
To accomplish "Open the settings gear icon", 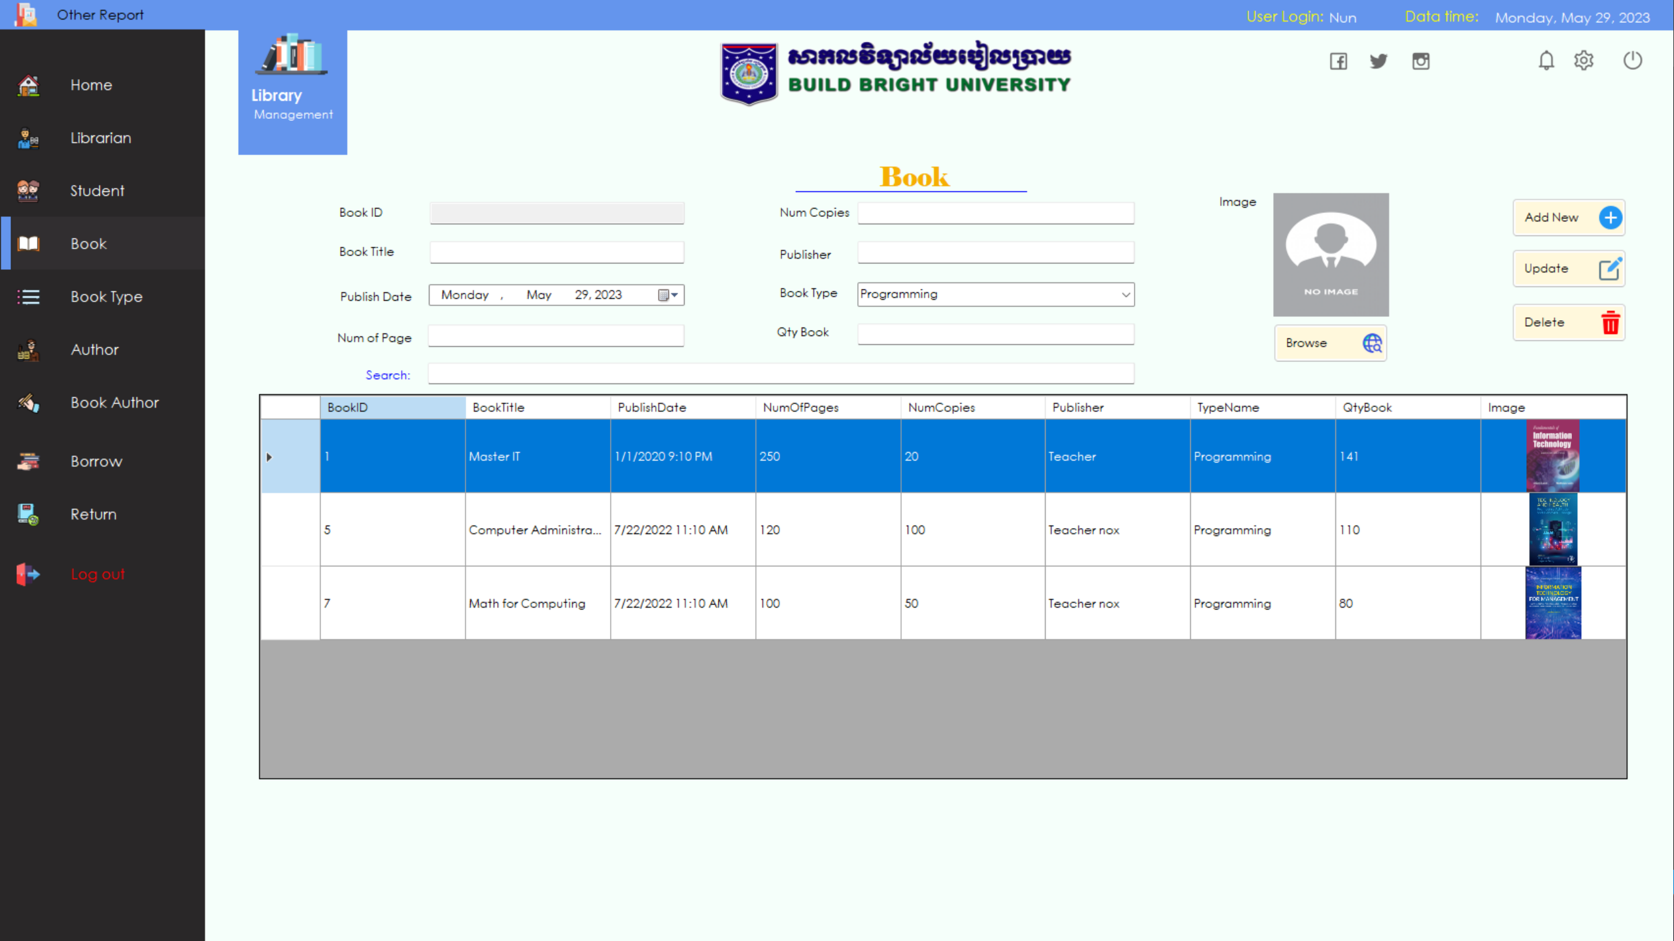I will pos(1584,61).
